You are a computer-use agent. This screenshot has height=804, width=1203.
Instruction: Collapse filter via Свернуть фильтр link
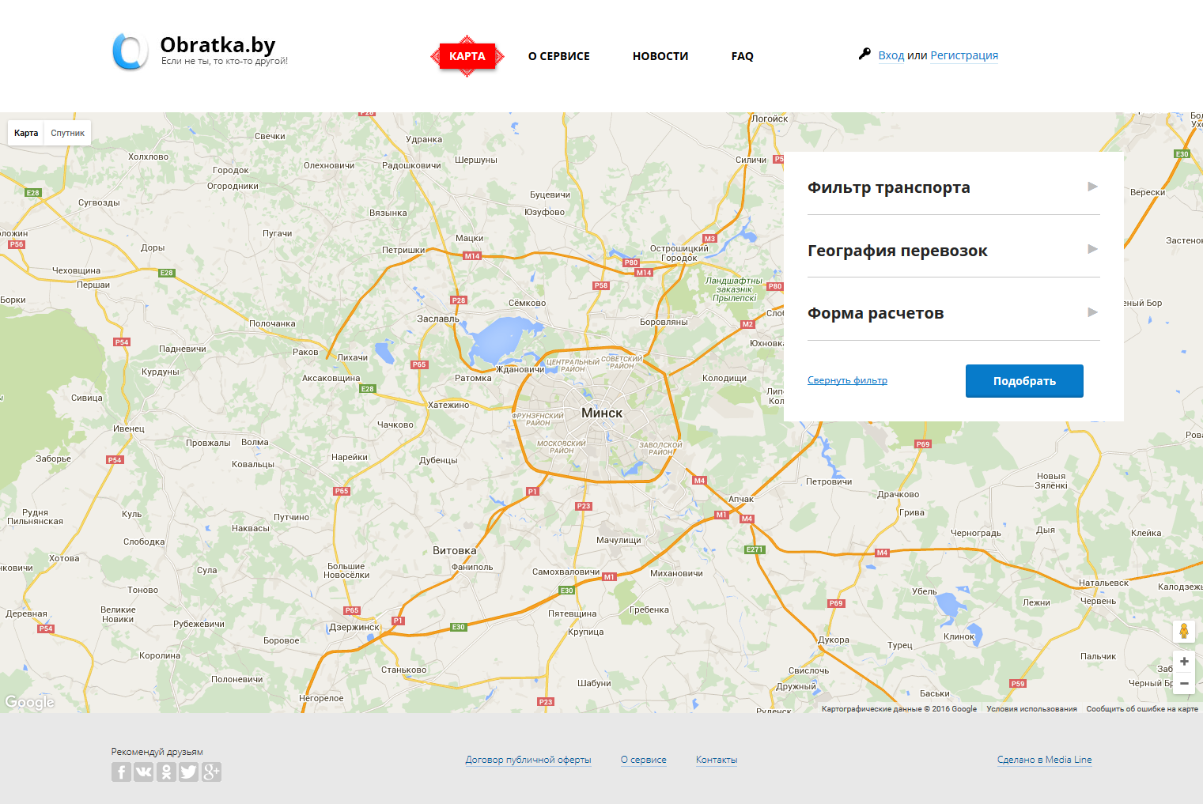point(847,380)
